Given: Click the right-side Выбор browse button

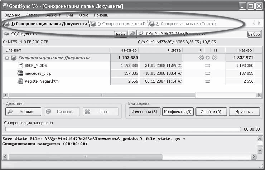Looking at the screenshot, I should pyautogui.click(x=254, y=34).
